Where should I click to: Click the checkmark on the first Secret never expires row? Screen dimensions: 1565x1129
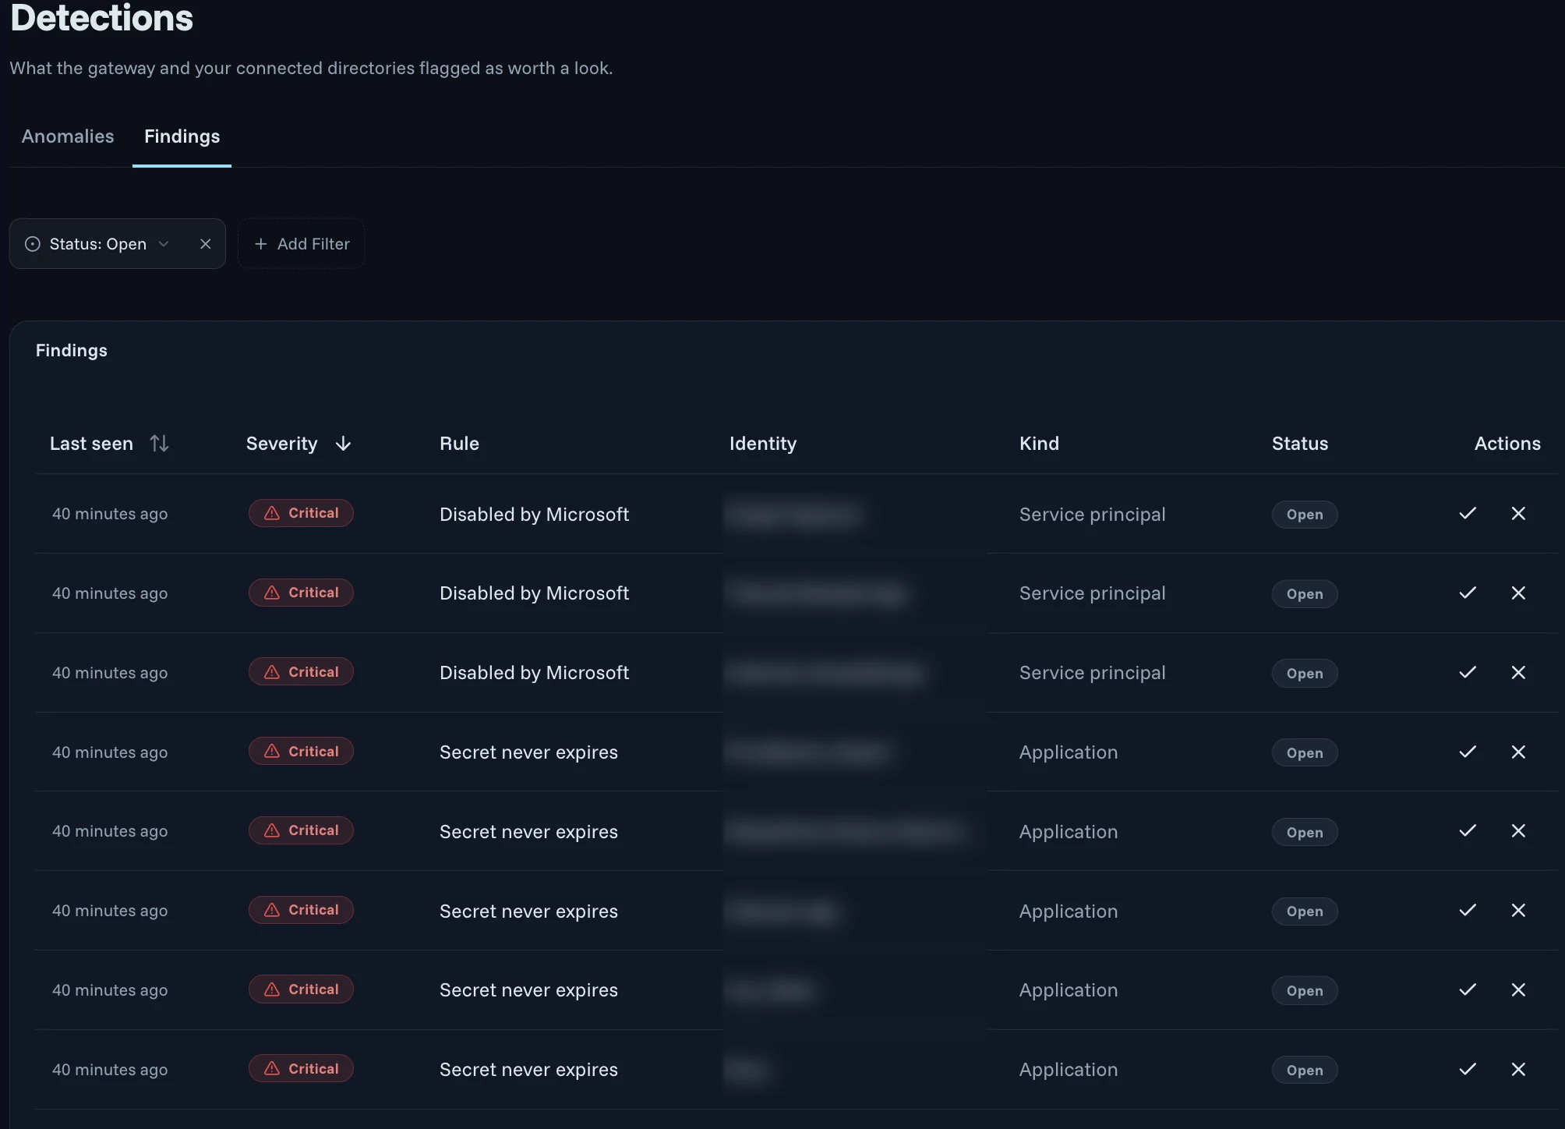click(x=1468, y=752)
